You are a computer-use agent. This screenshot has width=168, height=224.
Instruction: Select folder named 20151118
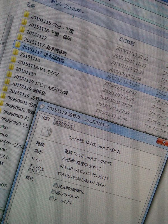(30, 57)
